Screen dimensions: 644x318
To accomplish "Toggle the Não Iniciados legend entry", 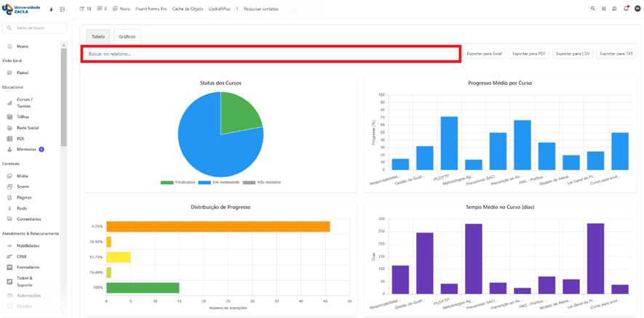I will tap(265, 182).
